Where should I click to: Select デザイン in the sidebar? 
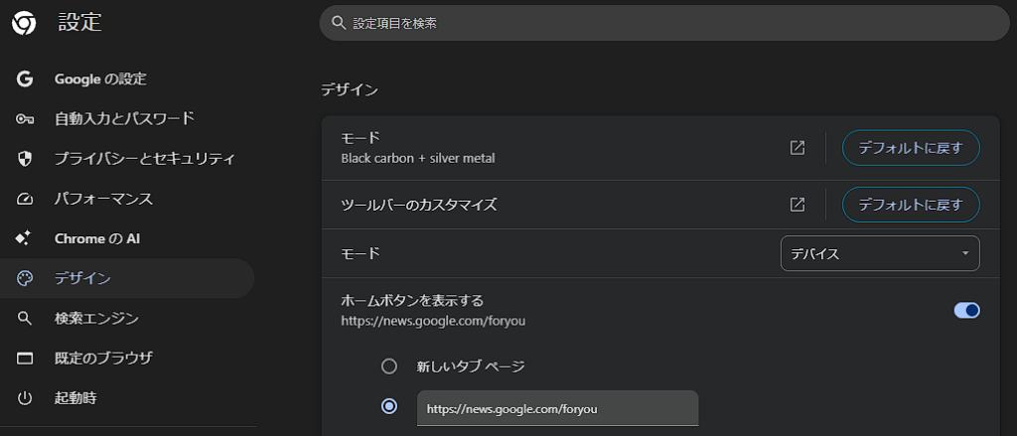127,278
